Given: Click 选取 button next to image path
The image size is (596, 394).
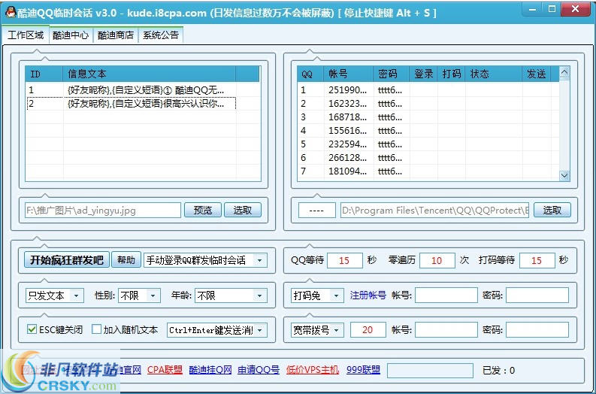Looking at the screenshot, I should 243,210.
